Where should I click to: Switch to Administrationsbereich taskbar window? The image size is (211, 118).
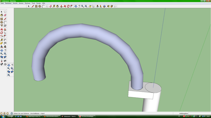[52, 116]
